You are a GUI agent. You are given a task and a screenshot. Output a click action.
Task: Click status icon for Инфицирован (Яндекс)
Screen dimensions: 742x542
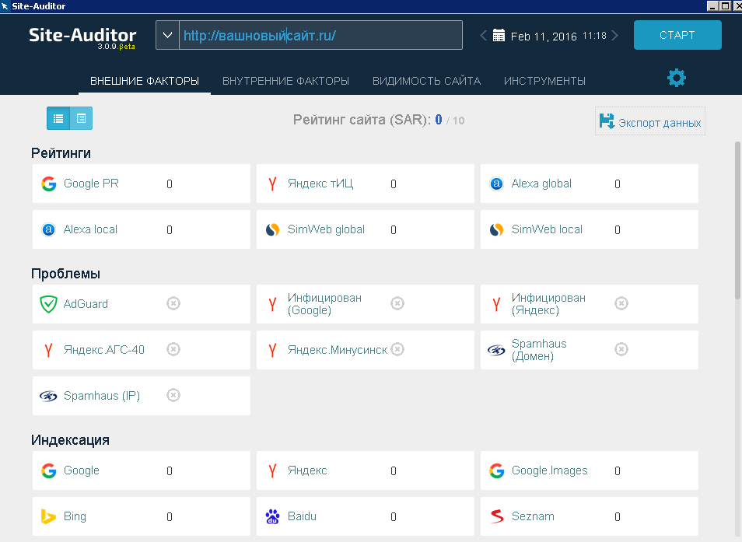[621, 303]
